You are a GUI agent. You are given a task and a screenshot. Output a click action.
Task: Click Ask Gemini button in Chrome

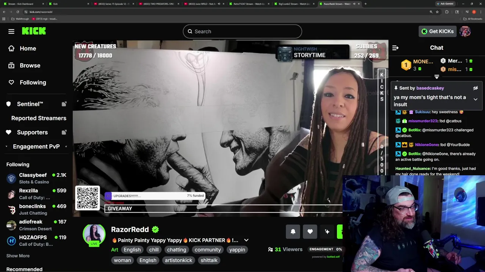click(445, 4)
